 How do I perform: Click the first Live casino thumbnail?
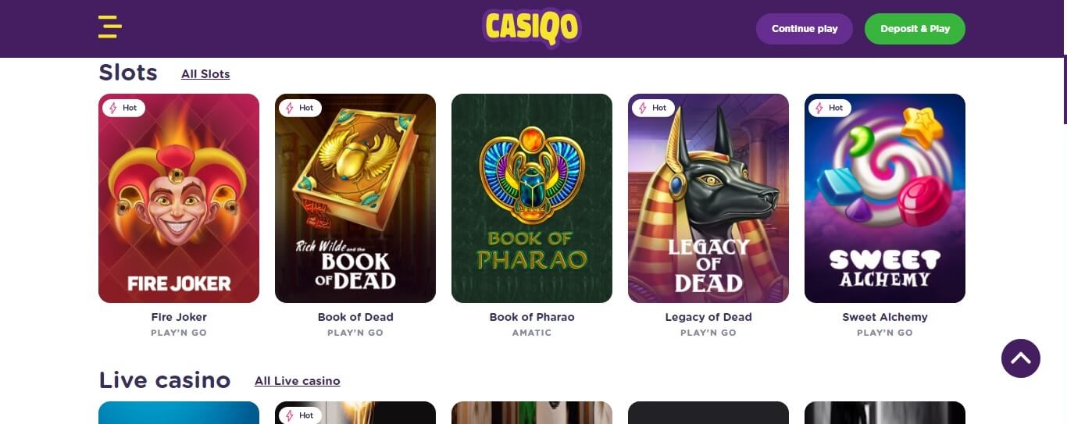point(179,412)
